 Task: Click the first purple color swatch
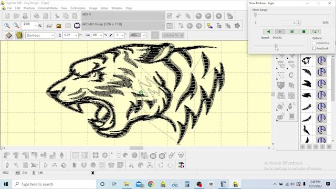(321, 61)
